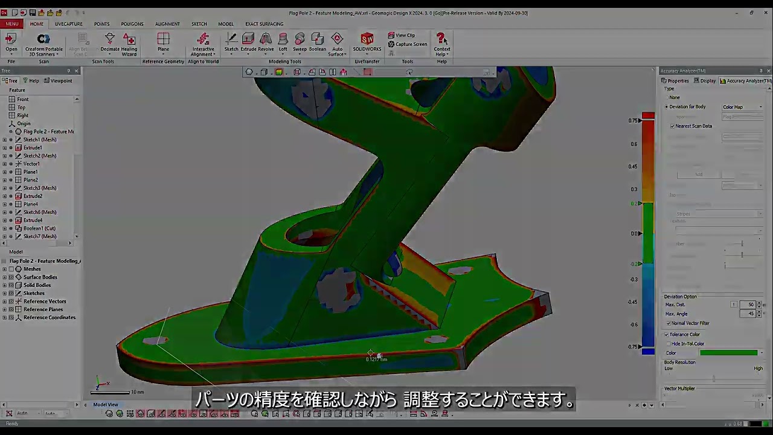Viewport: 773px width, 435px height.
Task: Click the Extrude1 feature icon in tree
Action: pos(19,147)
